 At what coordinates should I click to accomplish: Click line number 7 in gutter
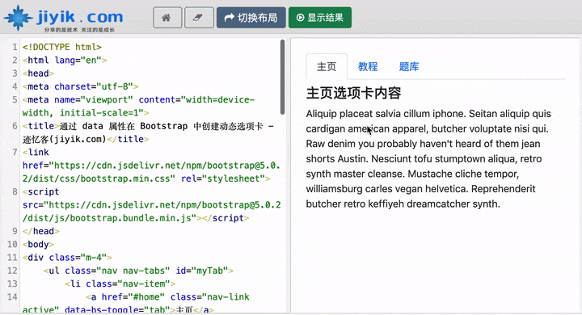[15, 152]
